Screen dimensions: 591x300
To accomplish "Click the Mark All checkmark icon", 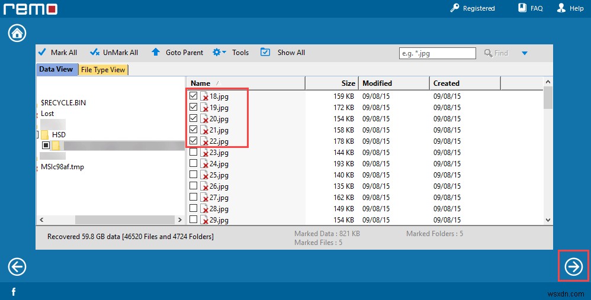I will coord(42,52).
